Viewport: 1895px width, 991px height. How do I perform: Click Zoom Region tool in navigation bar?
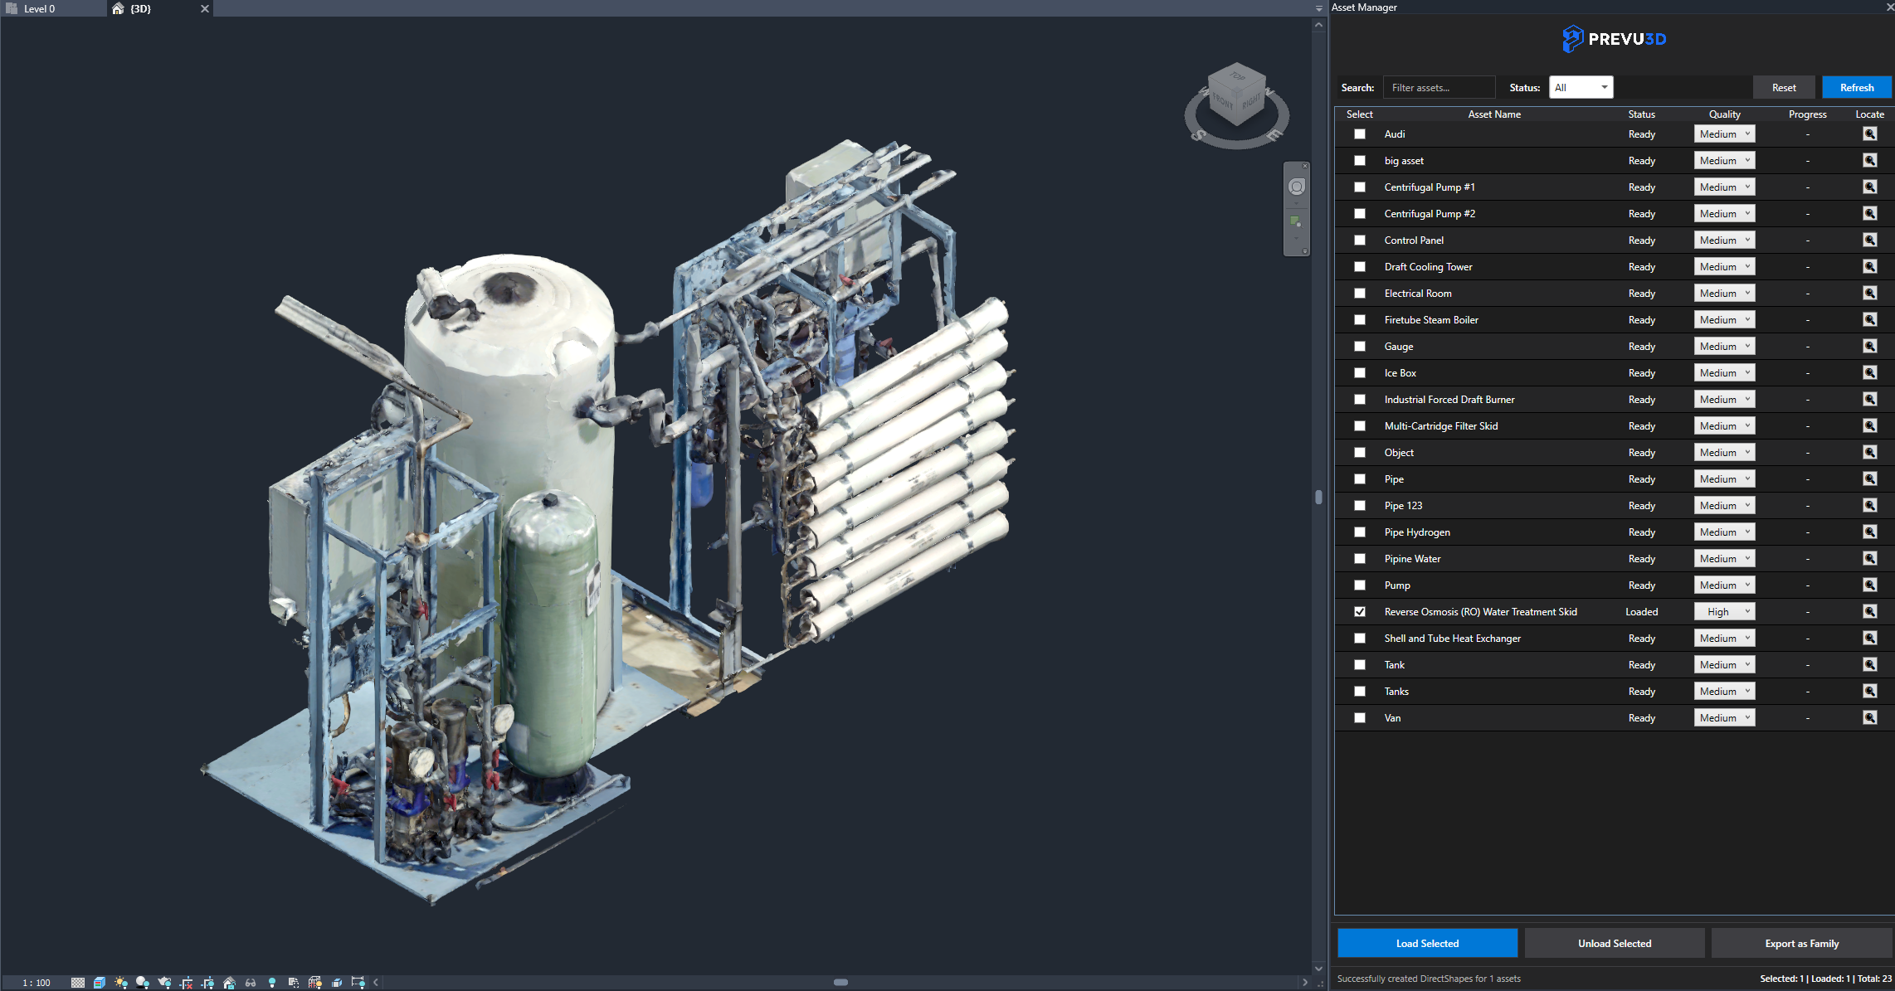tap(1295, 222)
